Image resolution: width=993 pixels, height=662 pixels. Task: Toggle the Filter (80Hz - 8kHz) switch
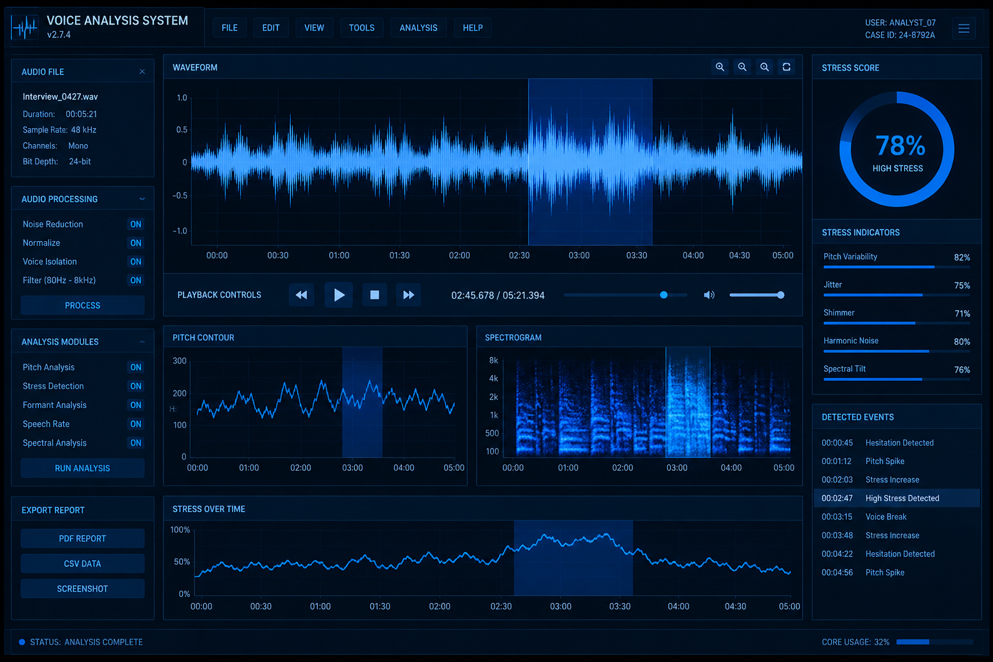[136, 281]
